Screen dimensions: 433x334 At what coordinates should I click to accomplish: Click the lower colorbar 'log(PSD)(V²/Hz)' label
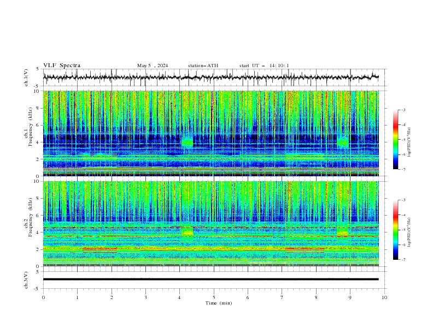pyautogui.click(x=409, y=232)
